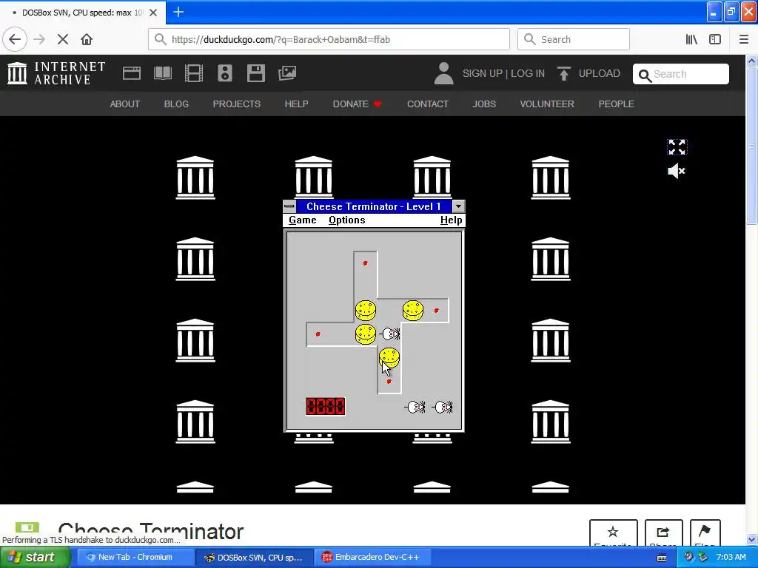
Task: Toggle emulator fullscreen icon
Action: pos(677,147)
